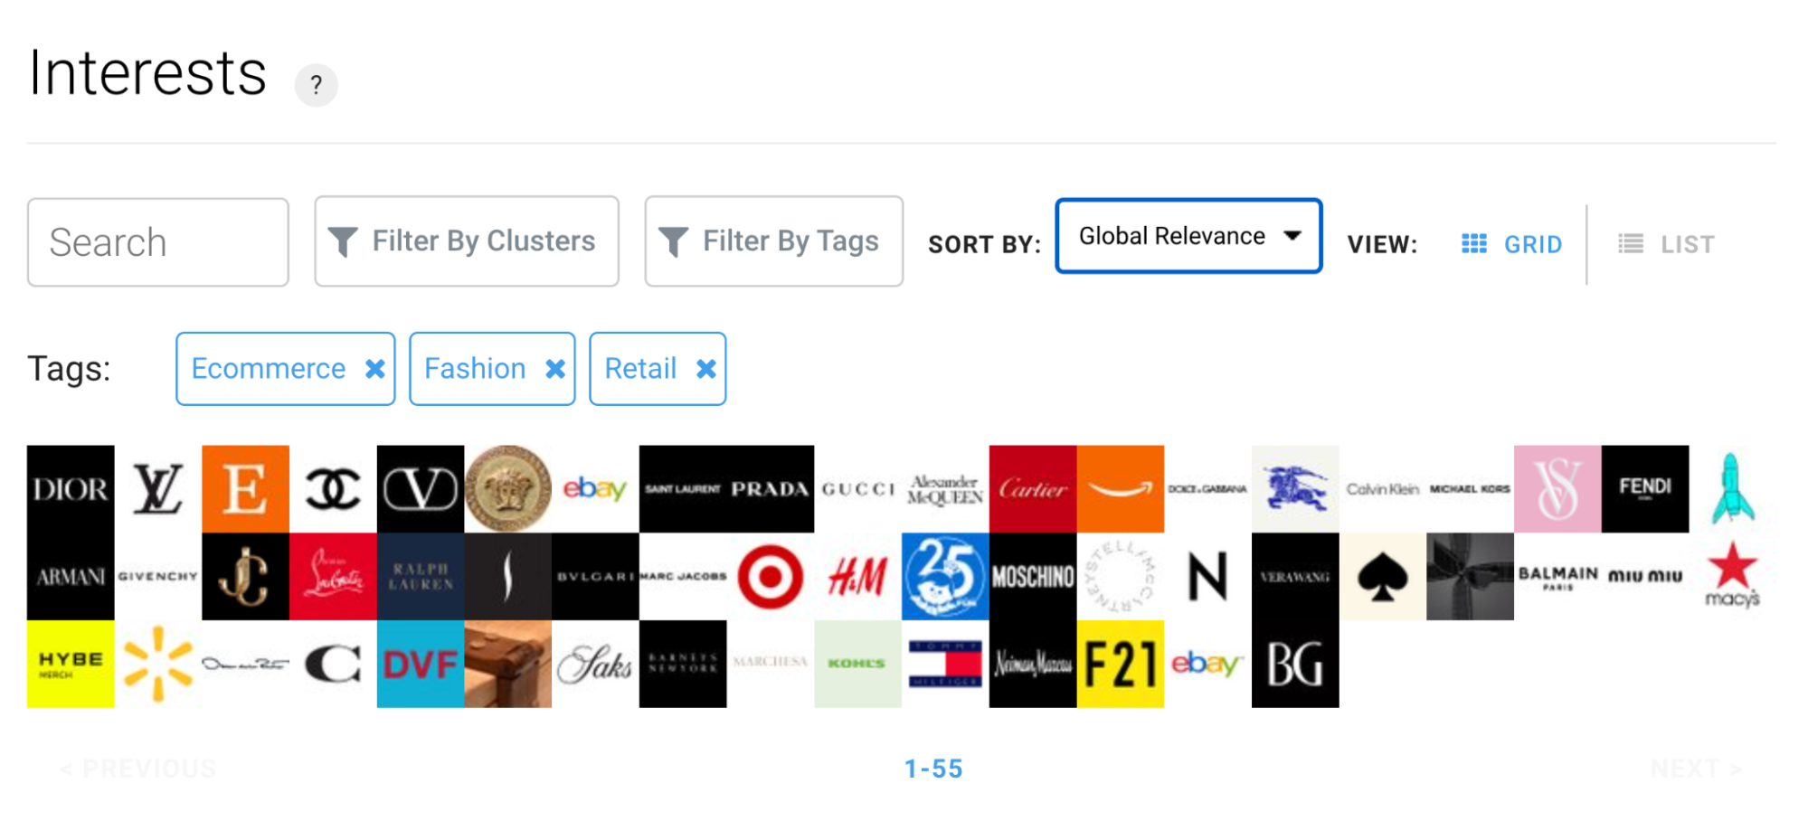Image resolution: width=1808 pixels, height=840 pixels.
Task: Select the Kate Spade spade tile
Action: point(1382,576)
